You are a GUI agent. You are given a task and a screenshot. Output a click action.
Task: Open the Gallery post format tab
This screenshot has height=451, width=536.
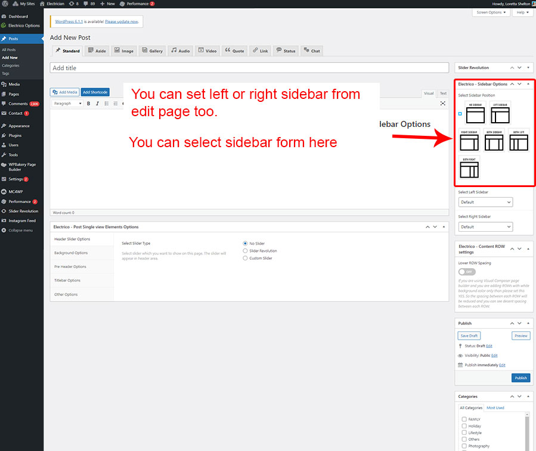pyautogui.click(x=152, y=51)
